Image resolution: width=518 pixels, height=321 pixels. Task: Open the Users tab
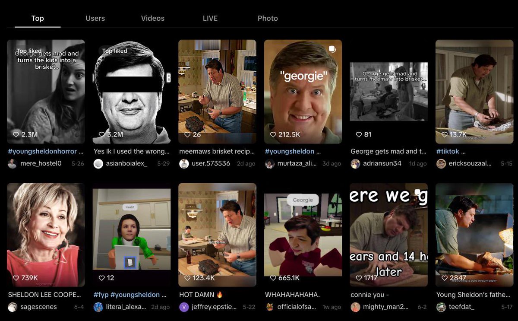pos(95,18)
